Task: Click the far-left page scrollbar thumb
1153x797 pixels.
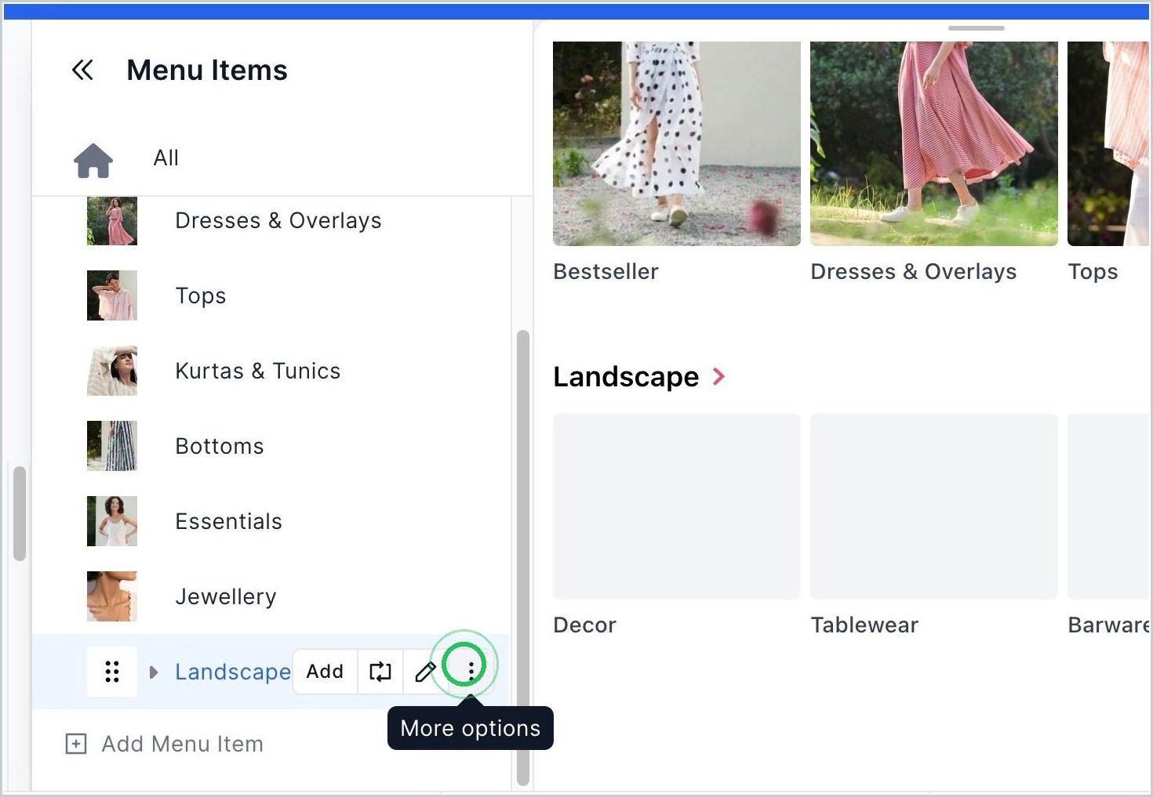Action: pyautogui.click(x=20, y=513)
